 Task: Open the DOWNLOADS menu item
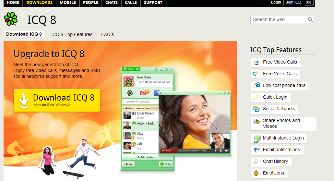point(39,3)
